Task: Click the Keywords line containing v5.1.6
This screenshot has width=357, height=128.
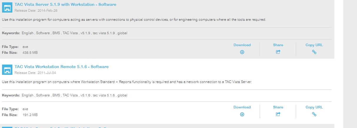Action: [65, 95]
